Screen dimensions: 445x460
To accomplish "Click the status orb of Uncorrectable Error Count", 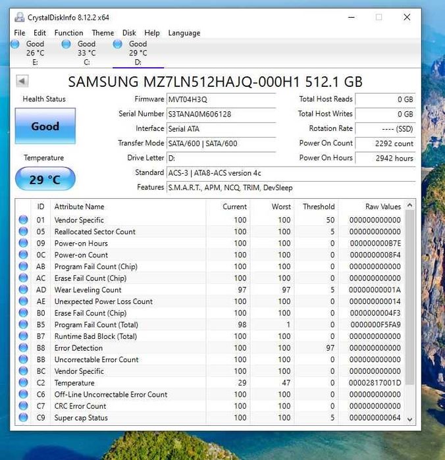I will tap(23, 359).
